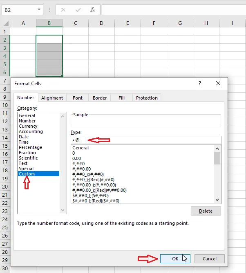
Task: Click cell B2 in the worksheet
Action: pos(49,40)
